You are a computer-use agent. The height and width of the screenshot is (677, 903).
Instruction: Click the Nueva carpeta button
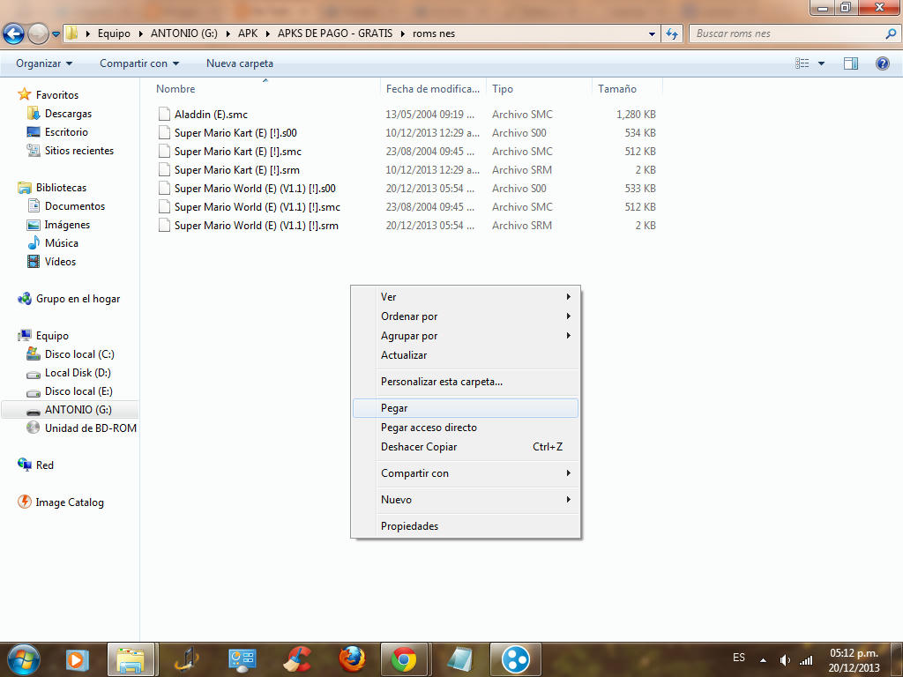(x=240, y=63)
